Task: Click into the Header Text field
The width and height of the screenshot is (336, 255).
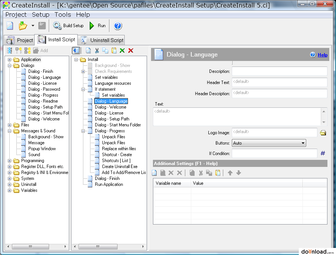Action: tap(279, 83)
